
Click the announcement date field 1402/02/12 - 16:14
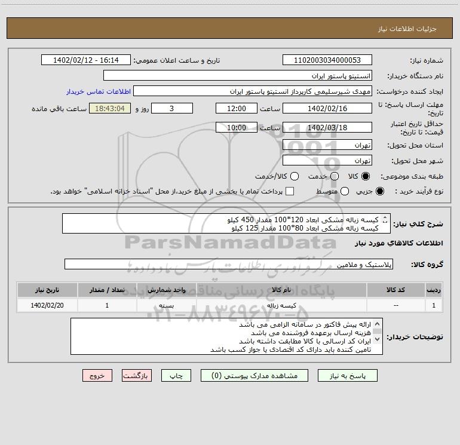point(86,60)
